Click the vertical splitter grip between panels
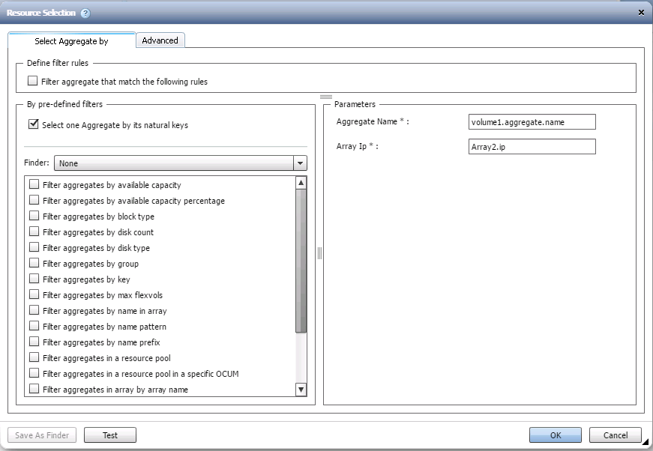 click(319, 253)
